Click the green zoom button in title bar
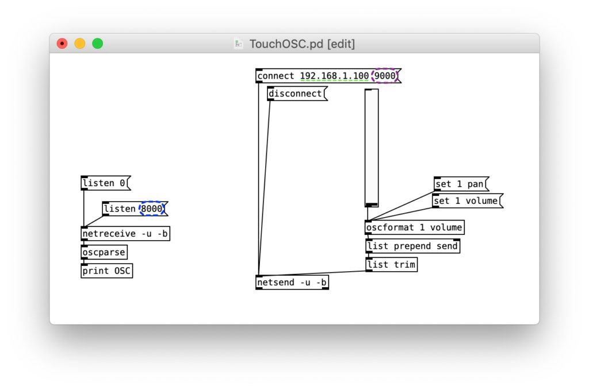This screenshot has width=589, height=390. (x=98, y=43)
